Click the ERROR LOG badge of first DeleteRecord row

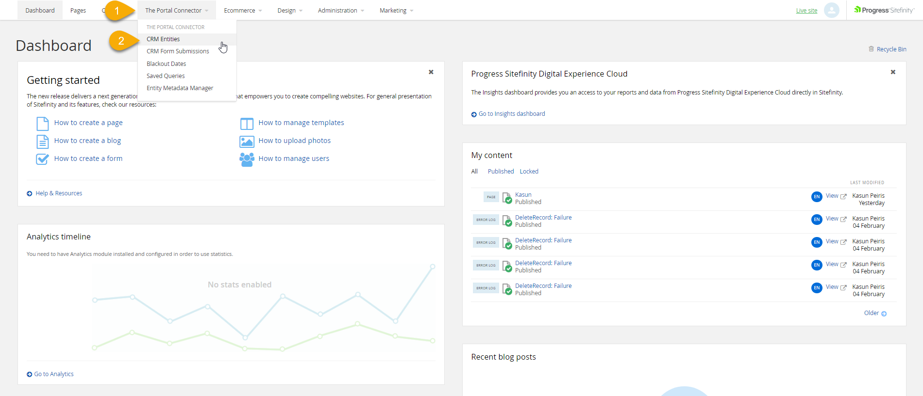[486, 220]
